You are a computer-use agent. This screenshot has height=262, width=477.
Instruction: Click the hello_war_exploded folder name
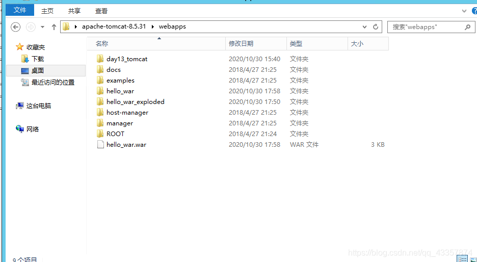pyautogui.click(x=136, y=101)
